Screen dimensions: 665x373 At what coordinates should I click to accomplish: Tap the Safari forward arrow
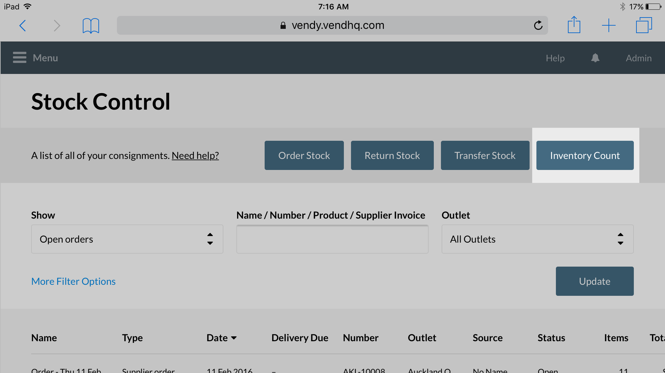tap(57, 26)
